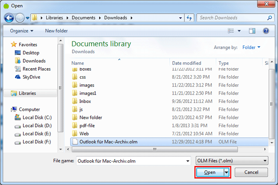Open the File name history dropdown arrow
The image size is (278, 185).
187,161
